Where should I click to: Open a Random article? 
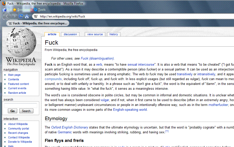click(17, 93)
